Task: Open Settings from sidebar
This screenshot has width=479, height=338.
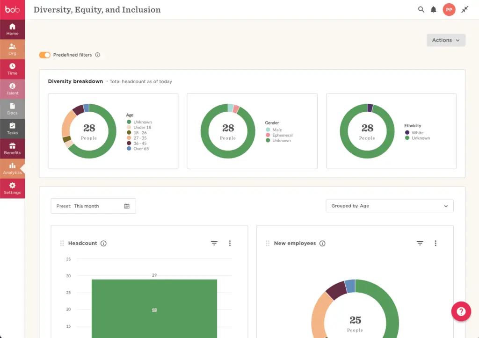Action: tap(12, 188)
